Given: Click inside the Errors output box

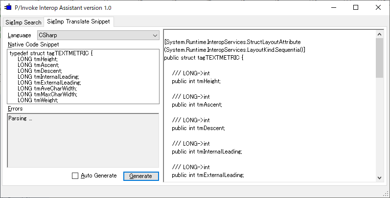Looking at the screenshot, I should coord(83,140).
